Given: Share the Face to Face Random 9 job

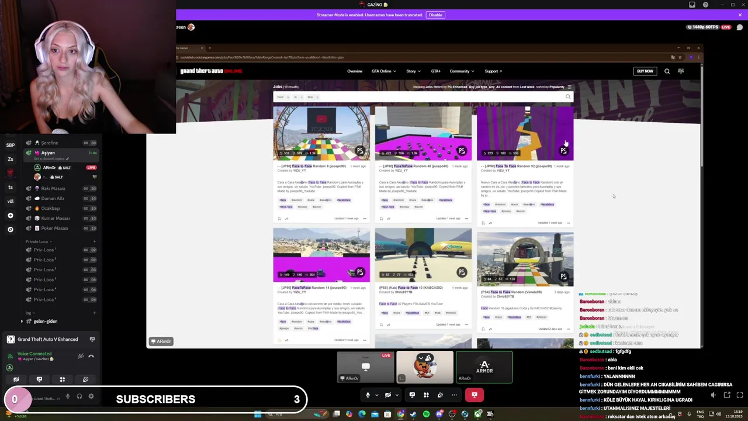Looking at the screenshot, I should click(286, 219).
